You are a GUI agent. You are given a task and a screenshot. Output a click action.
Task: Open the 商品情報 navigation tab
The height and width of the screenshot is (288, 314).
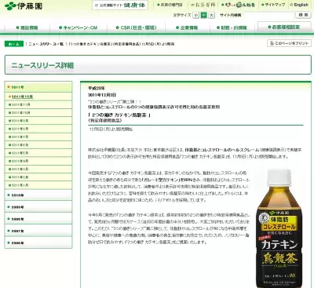point(27,27)
